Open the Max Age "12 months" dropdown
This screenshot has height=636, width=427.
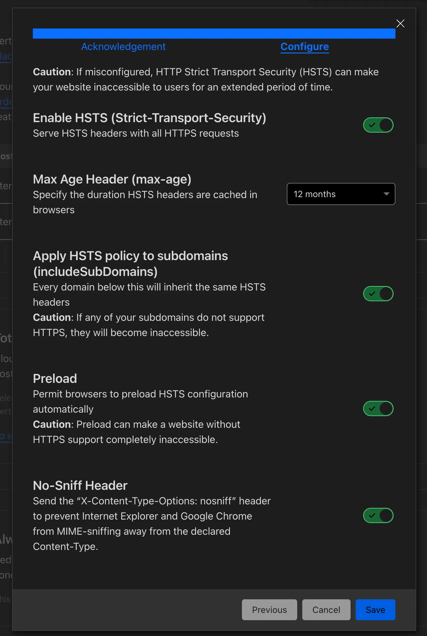pos(341,194)
